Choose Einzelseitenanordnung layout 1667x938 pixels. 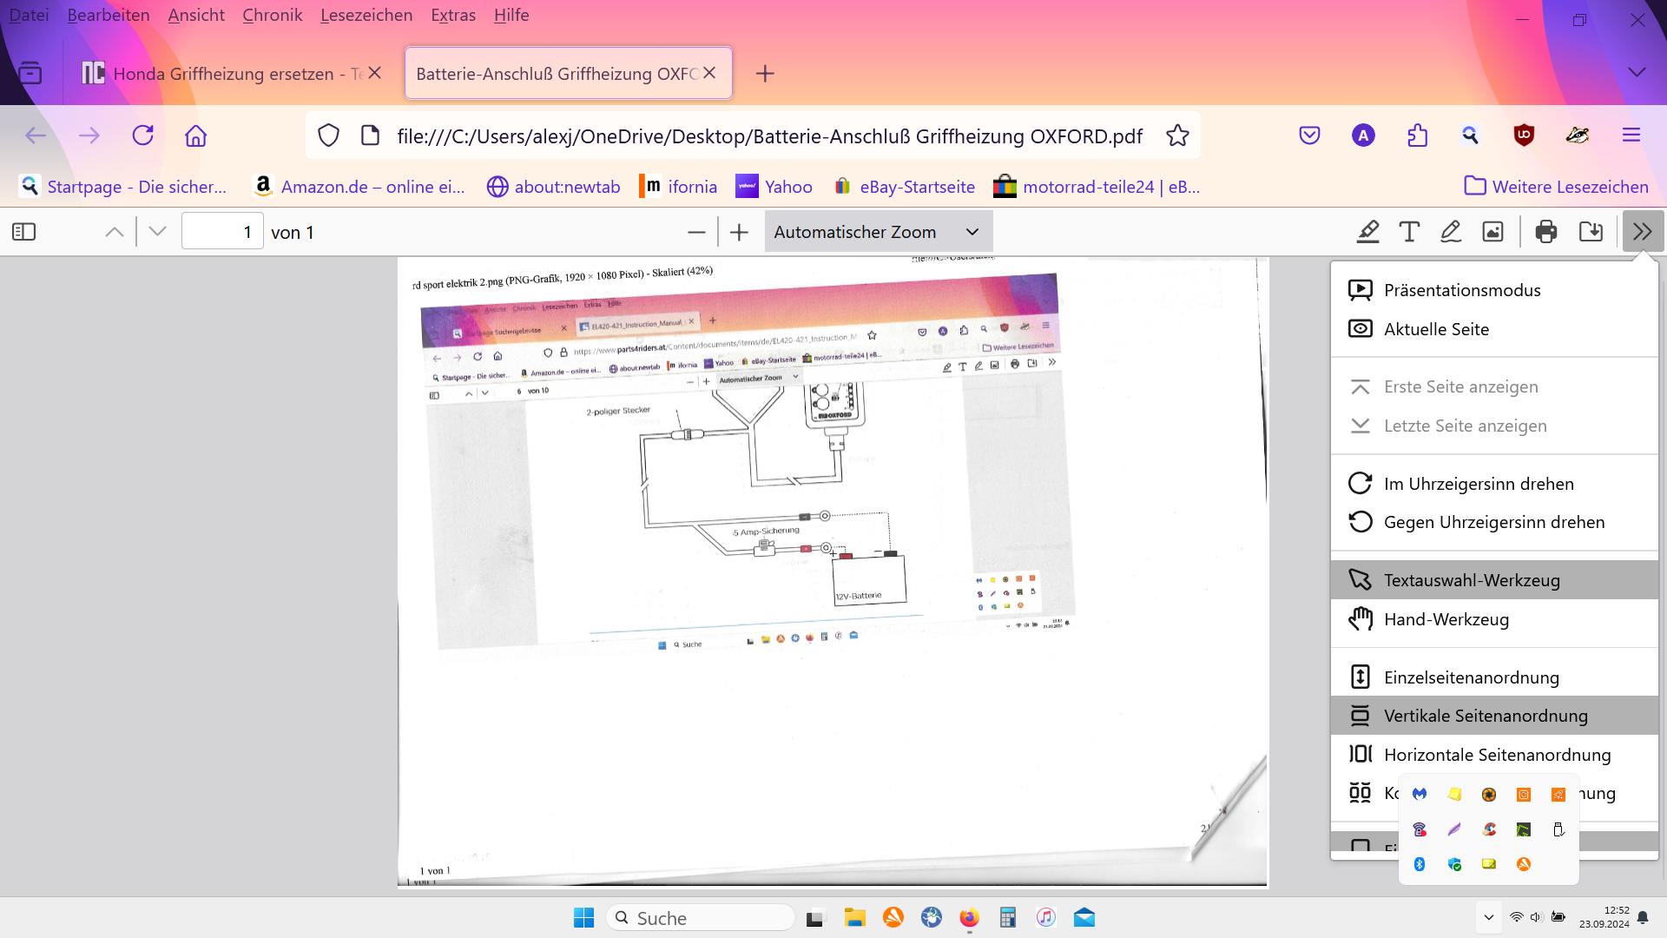1494,677
